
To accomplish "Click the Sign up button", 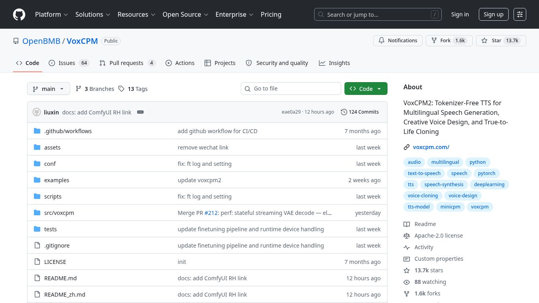I will click(x=494, y=14).
